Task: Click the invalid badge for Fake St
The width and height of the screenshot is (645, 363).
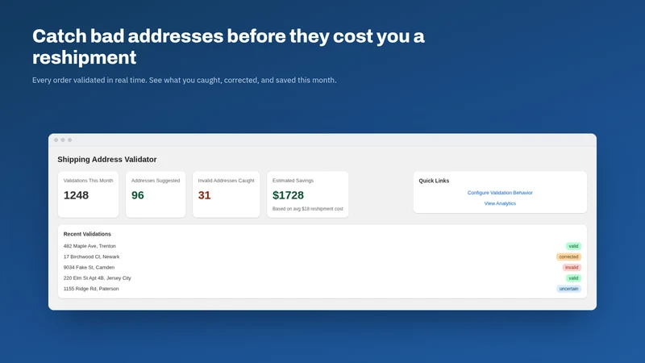Action: tap(572, 268)
